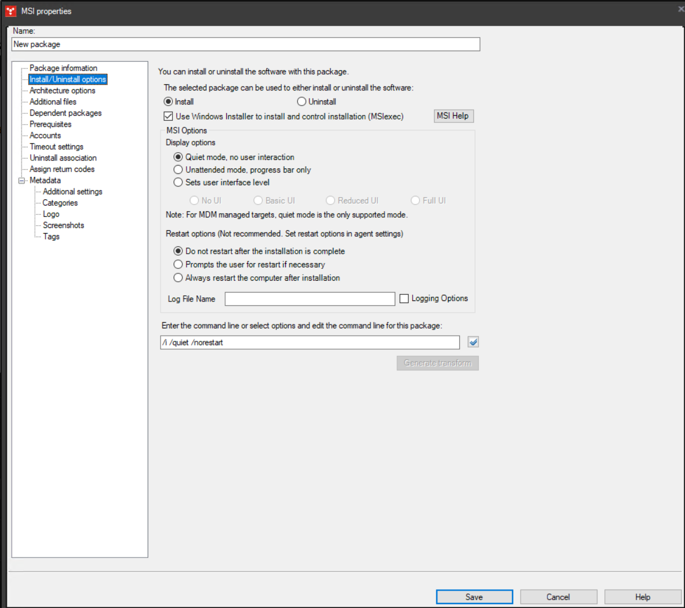Screen dimensions: 685x608
Task: Click the Log File Name text field
Action: (x=310, y=299)
